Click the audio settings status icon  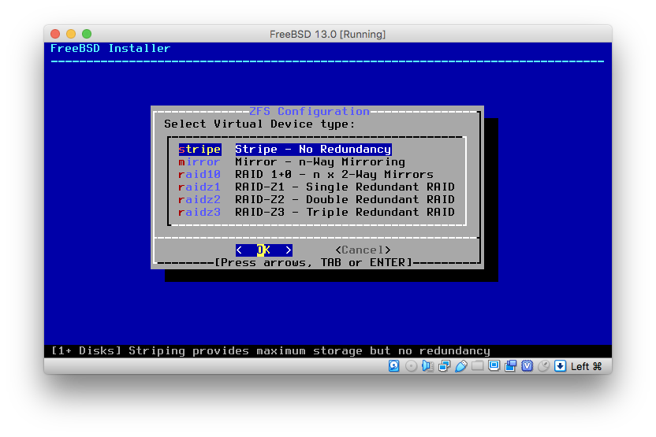pyautogui.click(x=427, y=366)
